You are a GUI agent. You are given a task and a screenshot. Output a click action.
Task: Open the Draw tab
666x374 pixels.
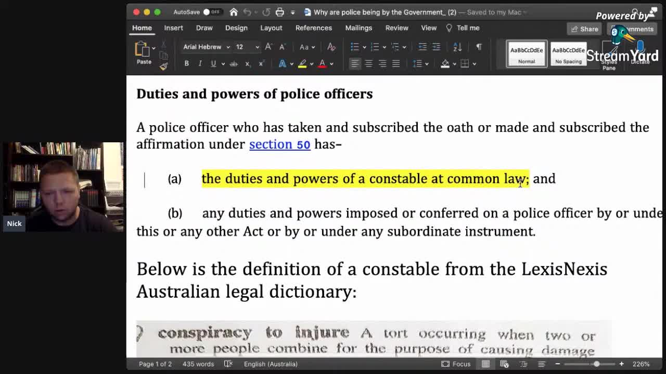(x=204, y=28)
